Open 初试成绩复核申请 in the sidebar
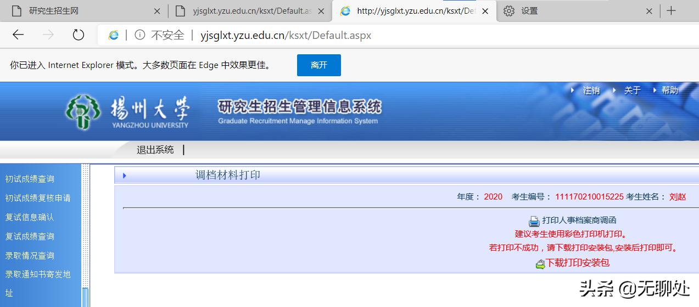 pyautogui.click(x=38, y=198)
